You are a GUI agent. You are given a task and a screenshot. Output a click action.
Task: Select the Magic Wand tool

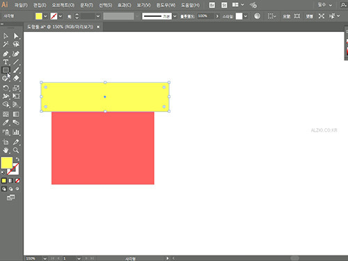pyautogui.click(x=6, y=44)
